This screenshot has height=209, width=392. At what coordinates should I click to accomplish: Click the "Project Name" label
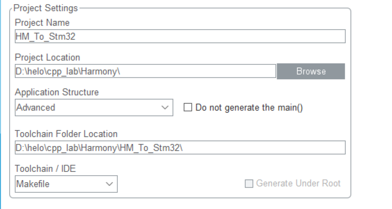click(x=42, y=23)
